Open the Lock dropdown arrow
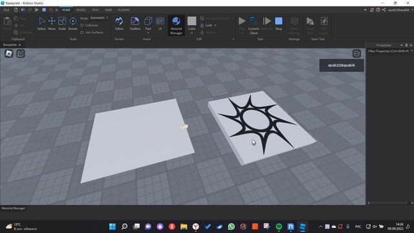Viewport: 414px width, 233px height. (215, 25)
